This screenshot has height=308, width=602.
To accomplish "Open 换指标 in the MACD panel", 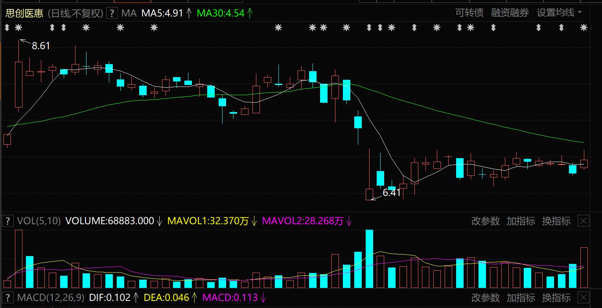I will coord(556,298).
